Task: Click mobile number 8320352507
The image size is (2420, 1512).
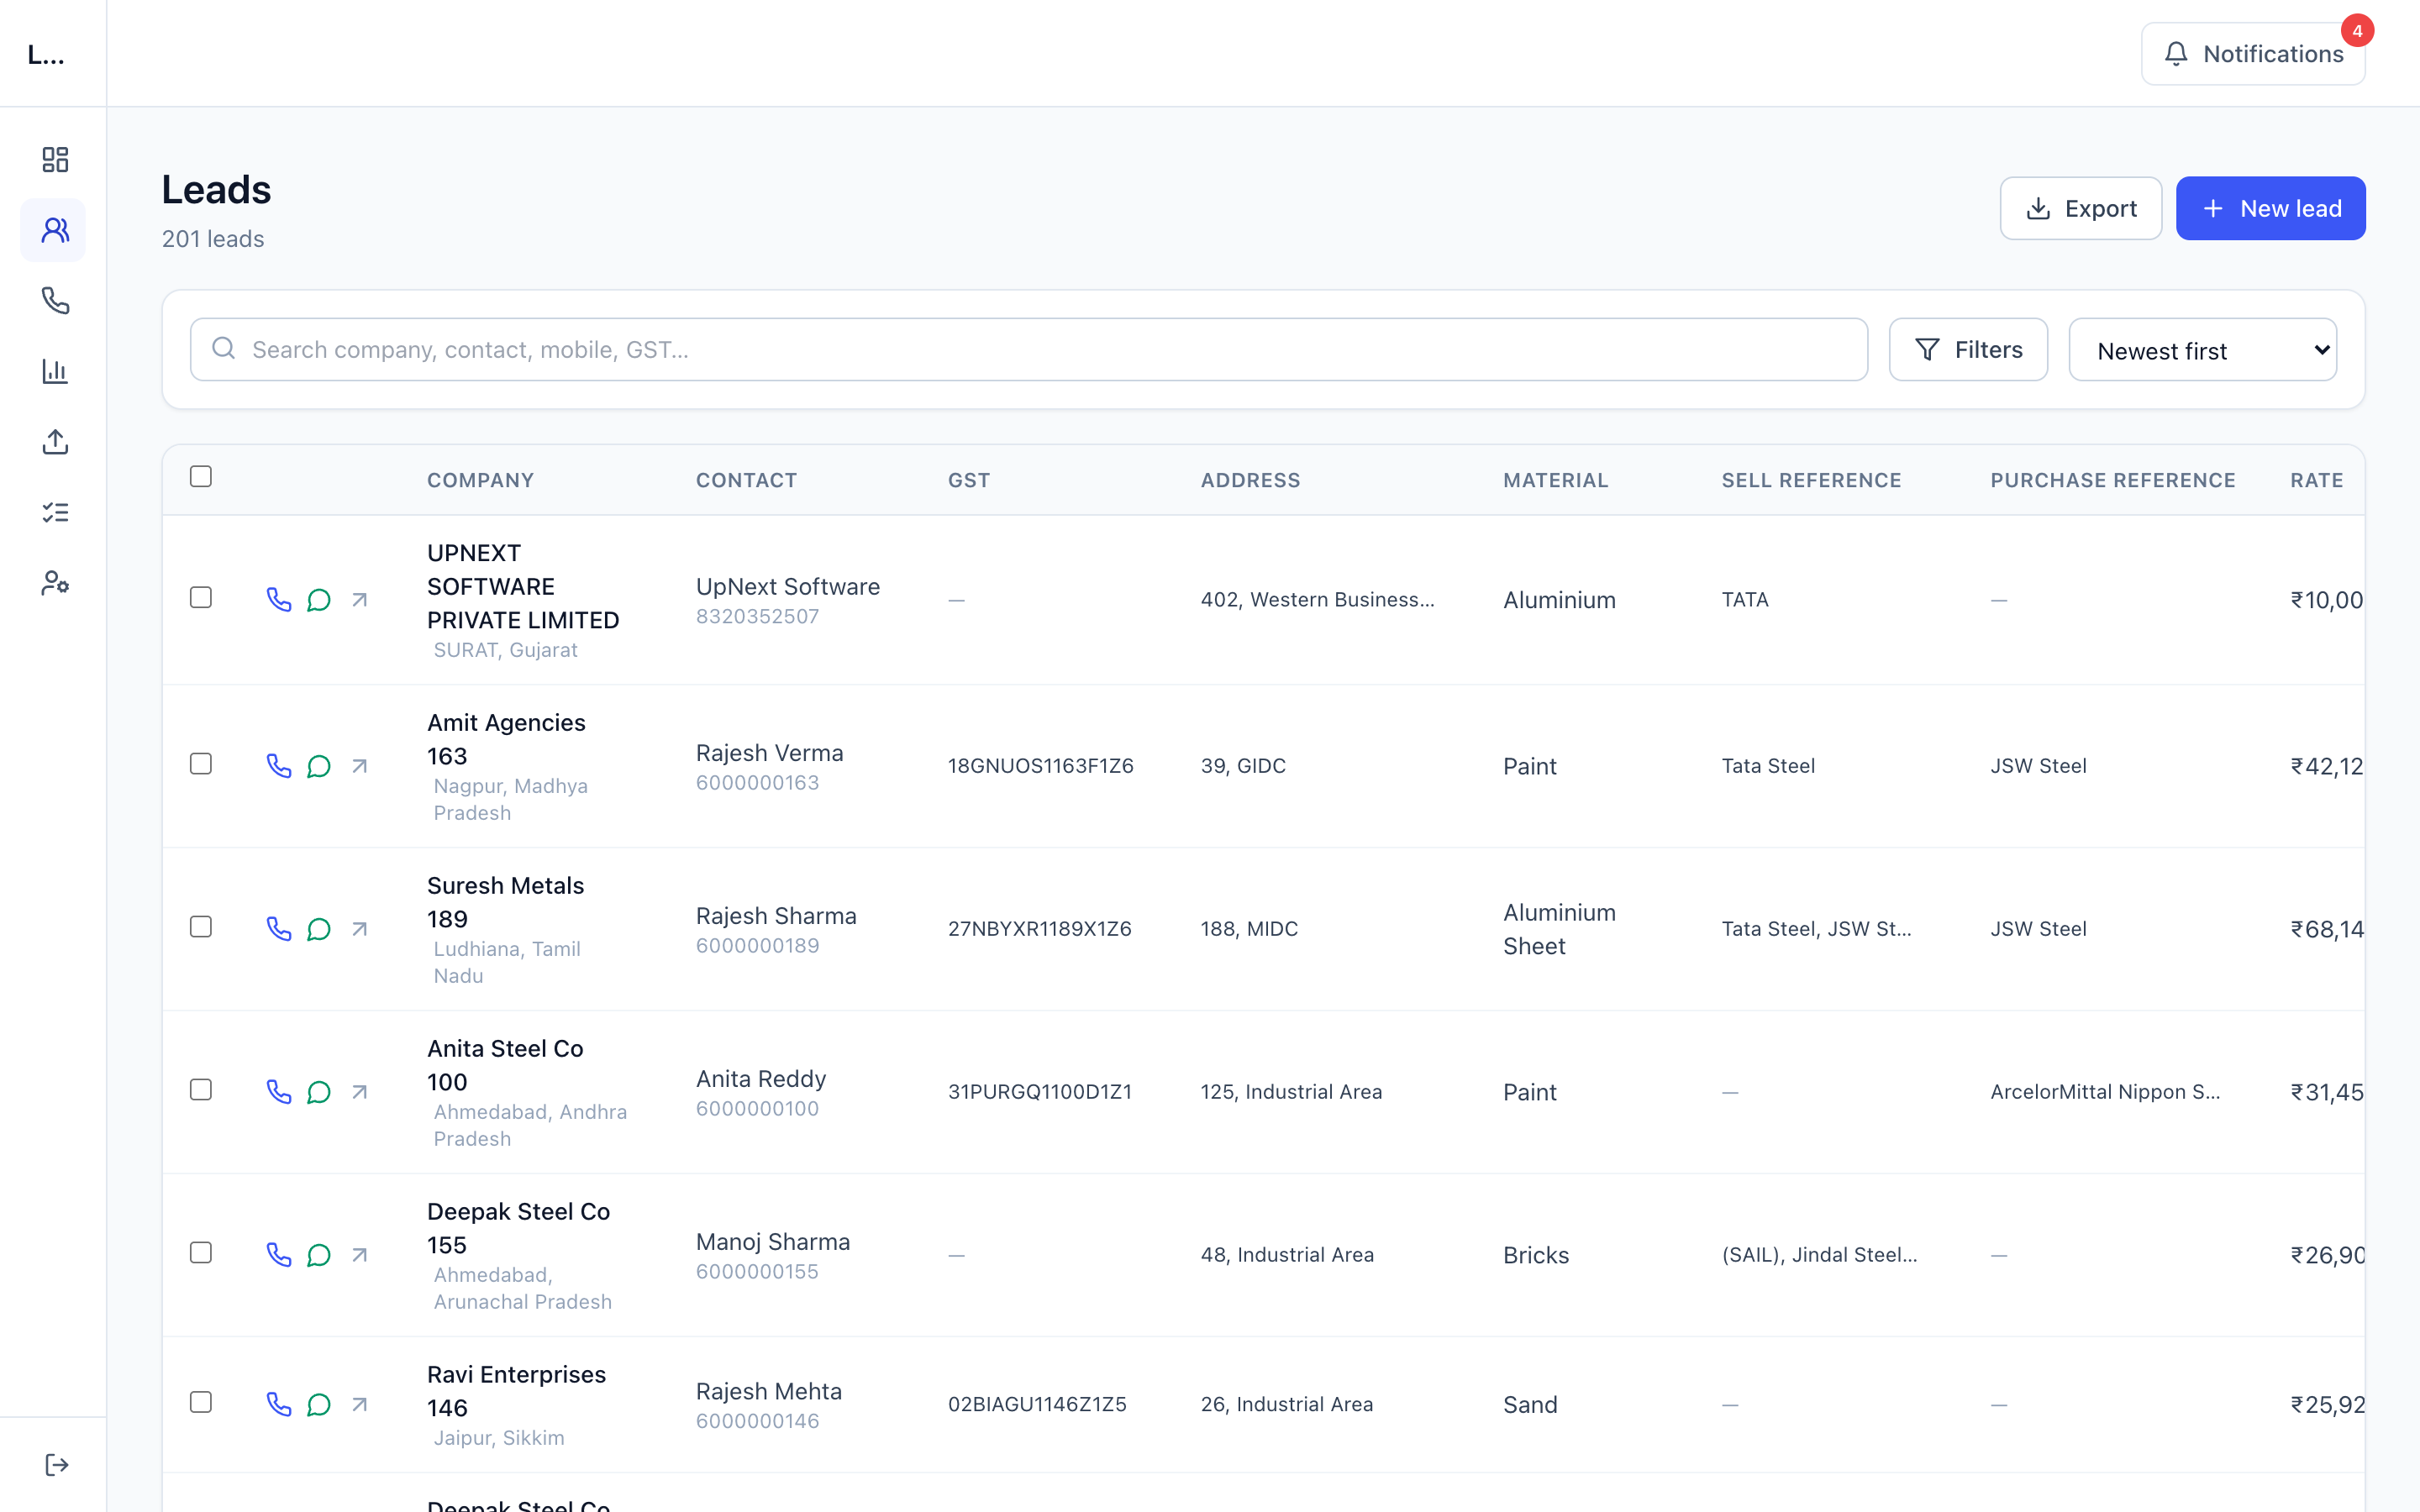Action: click(x=757, y=617)
